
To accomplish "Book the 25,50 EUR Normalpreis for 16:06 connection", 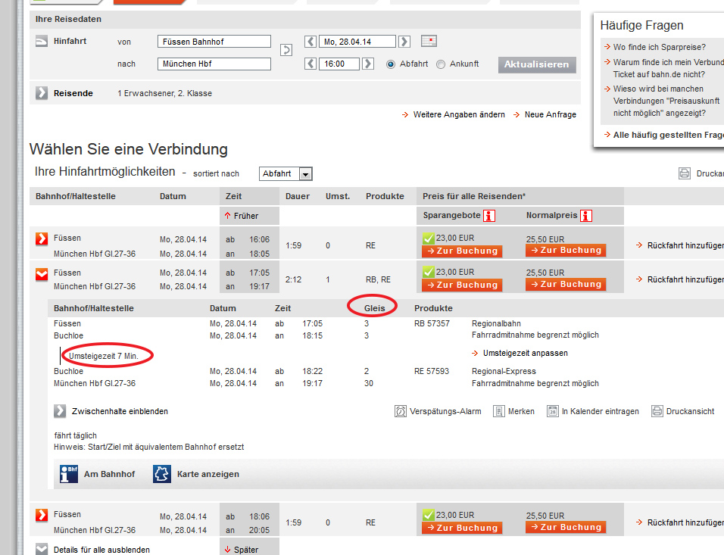I will tap(566, 251).
